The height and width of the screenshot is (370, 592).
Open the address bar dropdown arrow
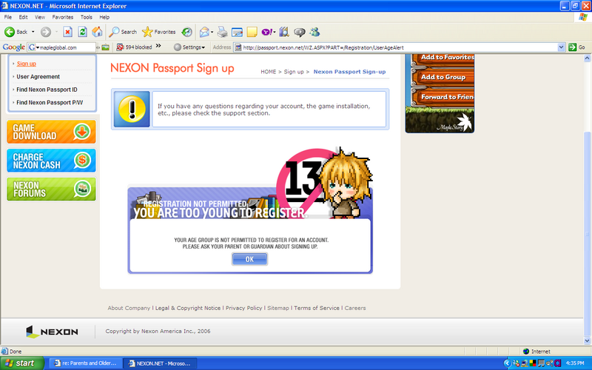tap(561, 47)
